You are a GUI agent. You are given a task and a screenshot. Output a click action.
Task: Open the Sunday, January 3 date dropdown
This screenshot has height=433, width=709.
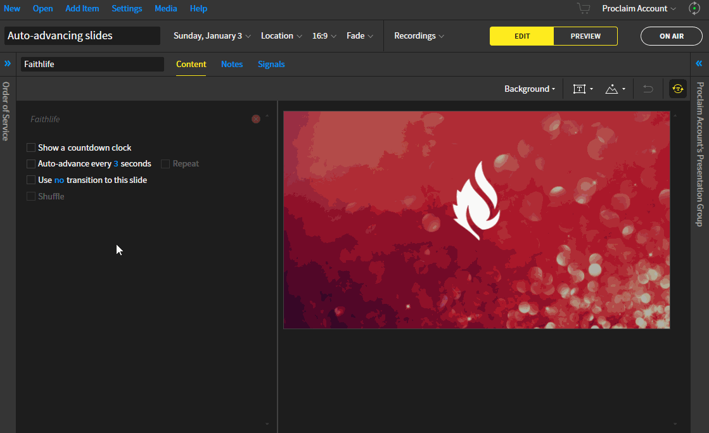point(212,35)
